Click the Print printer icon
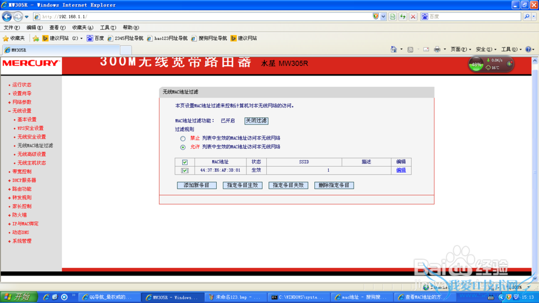The width and height of the screenshot is (539, 303). click(437, 50)
